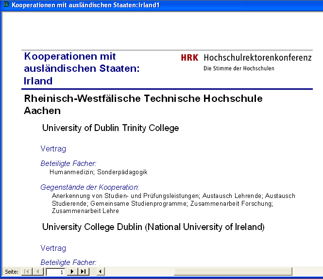This screenshot has width=323, height=279.
Task: Go to next page of report
Action: (x=72, y=272)
